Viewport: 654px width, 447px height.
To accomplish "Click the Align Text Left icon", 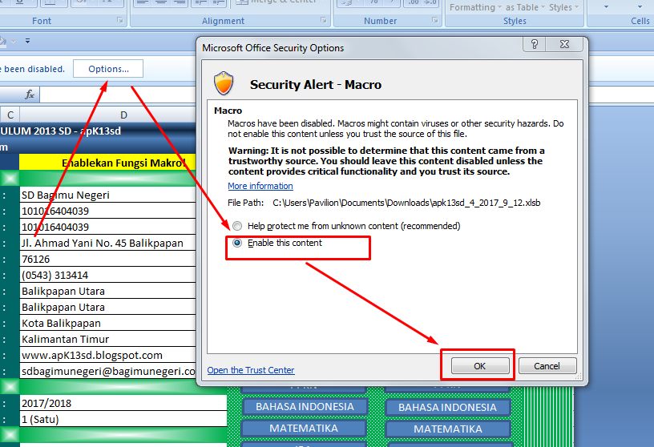I will pos(143,2).
